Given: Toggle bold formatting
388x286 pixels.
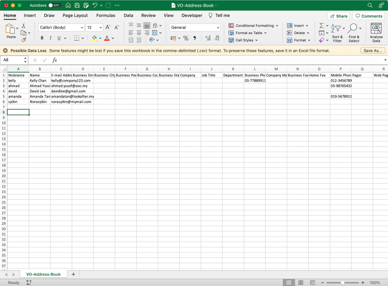Looking at the screenshot, I should tap(42, 38).
